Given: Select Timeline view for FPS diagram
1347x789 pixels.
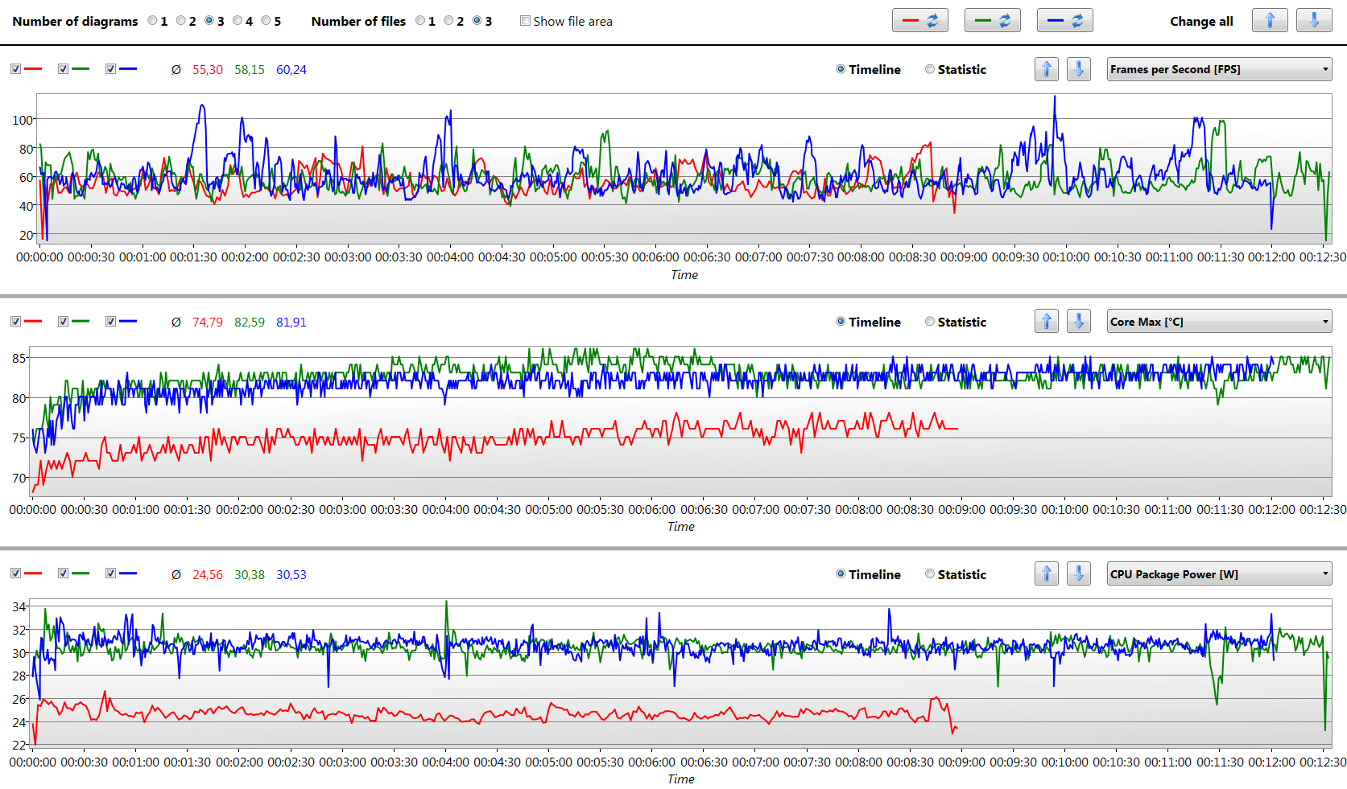Looking at the screenshot, I should point(841,69).
